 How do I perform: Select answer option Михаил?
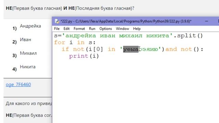[x=28, y=53]
